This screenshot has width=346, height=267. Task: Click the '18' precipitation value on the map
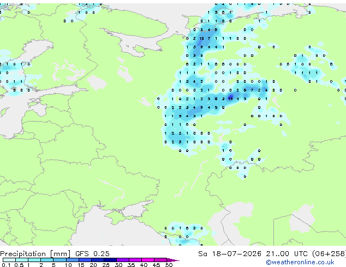click(x=230, y=99)
